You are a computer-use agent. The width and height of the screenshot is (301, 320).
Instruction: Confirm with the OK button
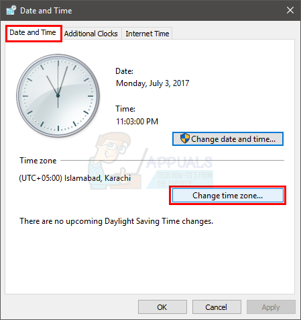click(x=162, y=307)
